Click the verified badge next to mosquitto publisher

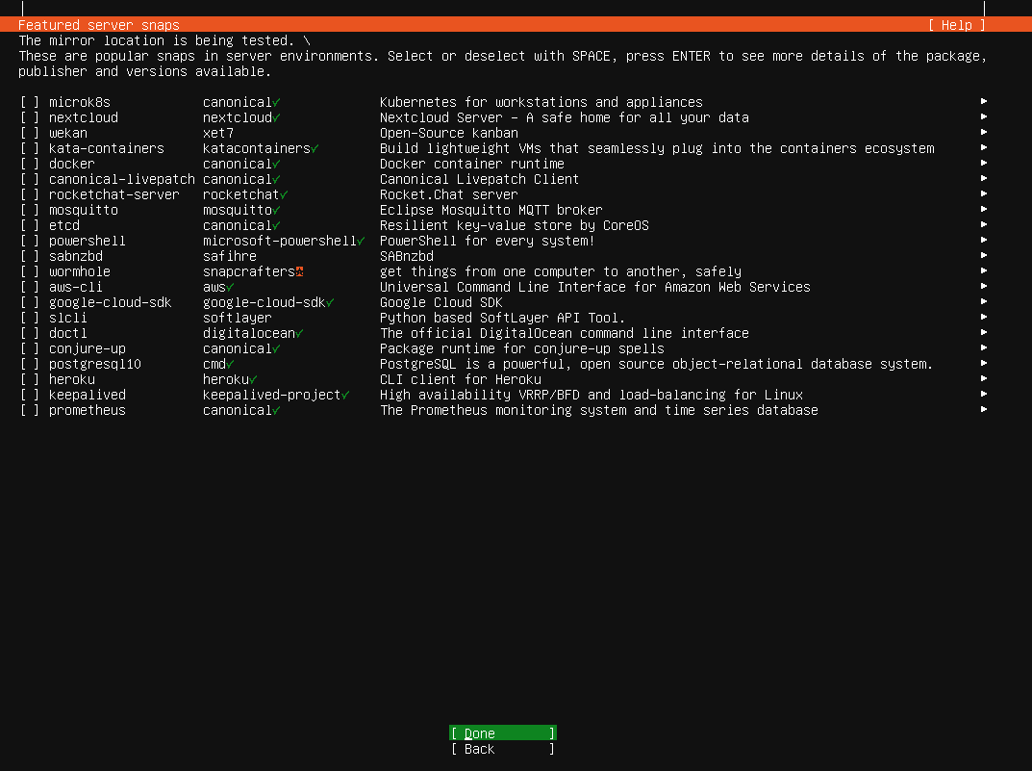[277, 210]
